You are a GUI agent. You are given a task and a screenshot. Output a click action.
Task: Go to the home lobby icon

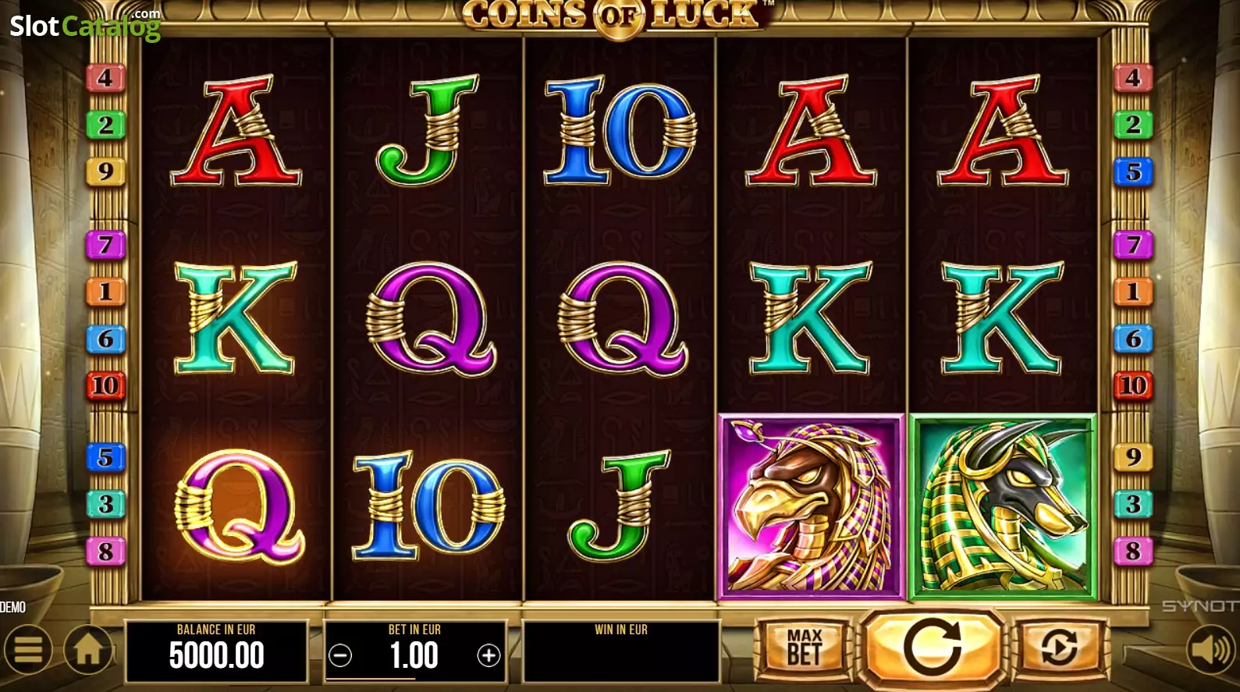[87, 650]
